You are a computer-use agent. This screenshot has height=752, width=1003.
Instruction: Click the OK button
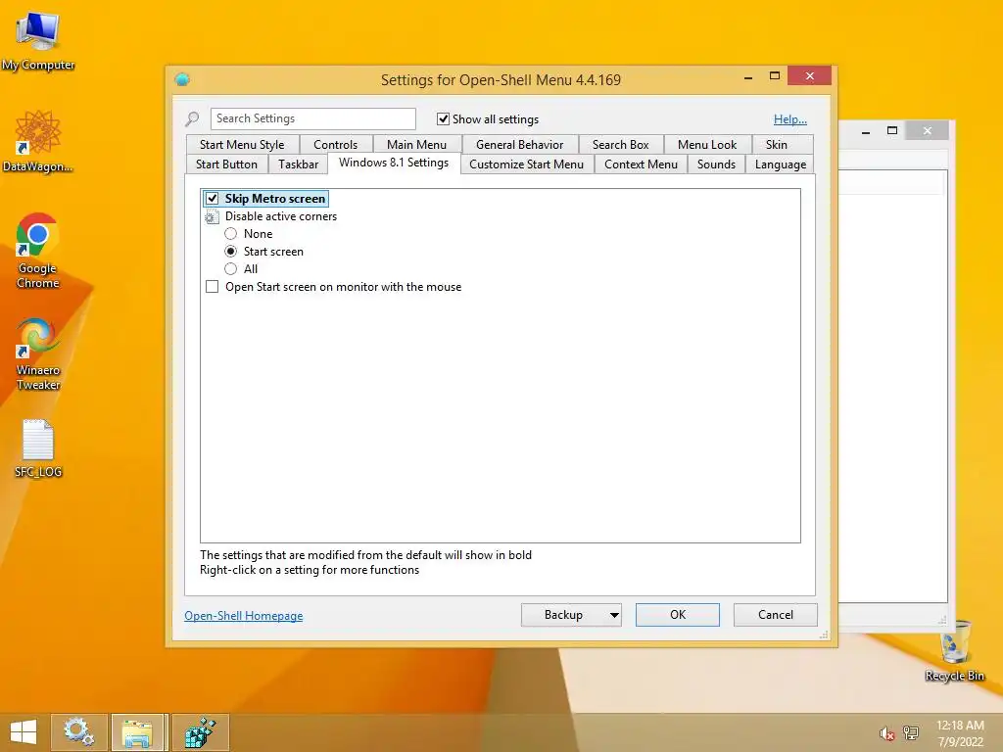[x=678, y=615]
